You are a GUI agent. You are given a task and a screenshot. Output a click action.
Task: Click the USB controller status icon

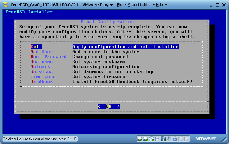(175, 139)
